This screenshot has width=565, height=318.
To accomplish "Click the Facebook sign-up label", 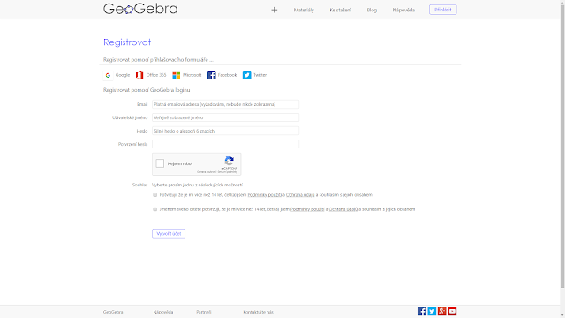I will click(228, 75).
